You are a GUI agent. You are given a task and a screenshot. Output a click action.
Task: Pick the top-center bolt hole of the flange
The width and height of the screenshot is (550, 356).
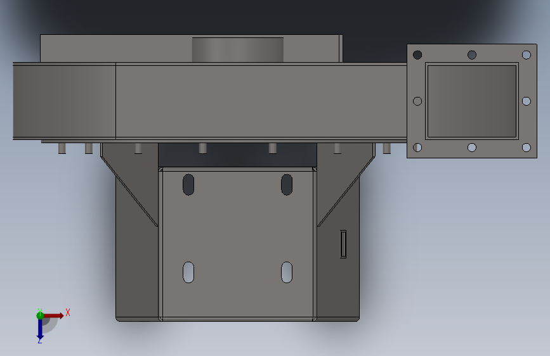click(472, 54)
